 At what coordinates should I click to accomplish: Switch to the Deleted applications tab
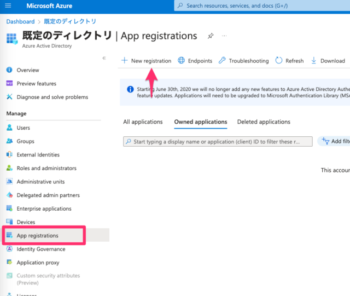[x=264, y=122]
